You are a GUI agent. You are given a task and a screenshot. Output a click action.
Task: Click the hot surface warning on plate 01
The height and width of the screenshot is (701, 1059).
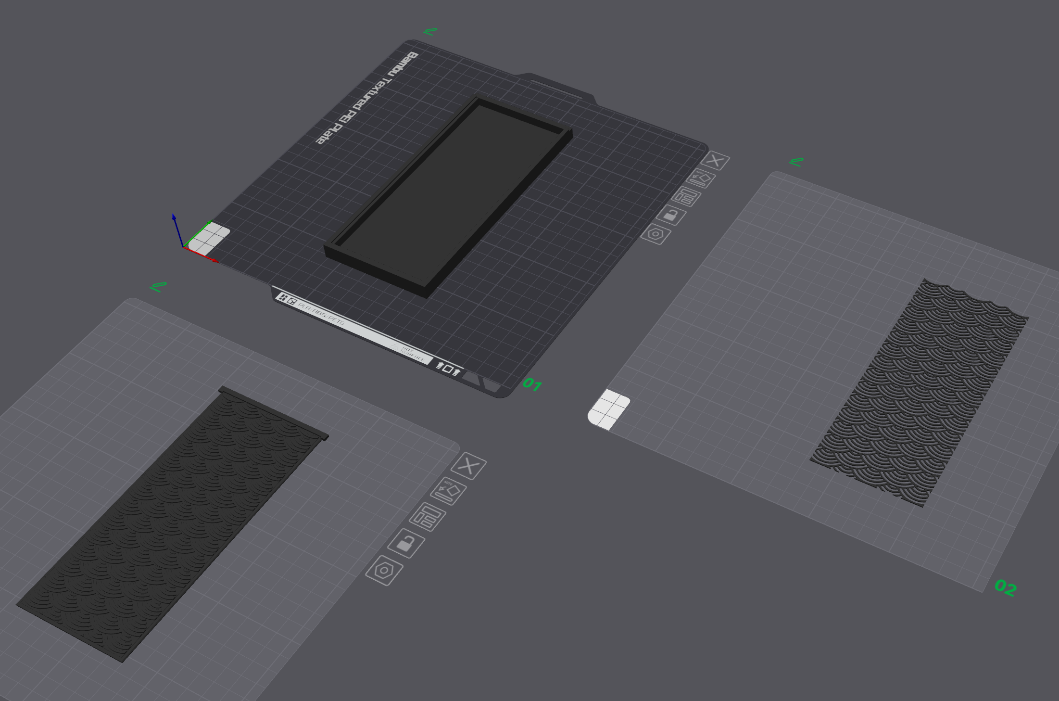(x=409, y=353)
